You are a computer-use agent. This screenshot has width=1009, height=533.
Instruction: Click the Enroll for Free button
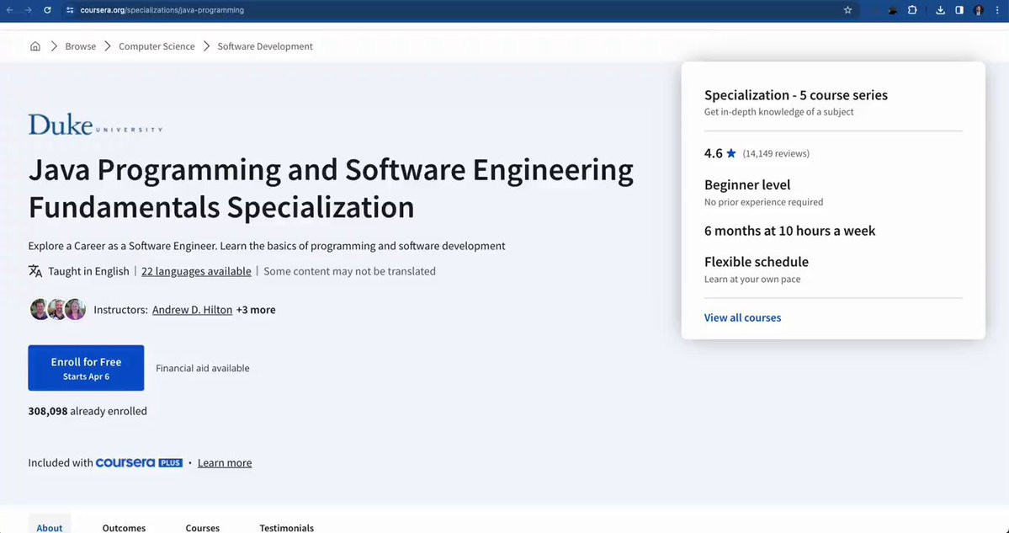pos(86,368)
